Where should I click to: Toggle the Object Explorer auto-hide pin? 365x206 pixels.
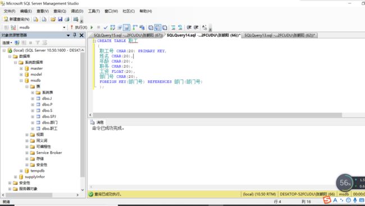(x=75, y=35)
